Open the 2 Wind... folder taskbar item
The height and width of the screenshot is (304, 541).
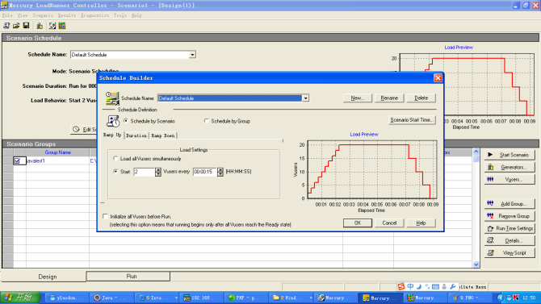pyautogui.click(x=291, y=298)
